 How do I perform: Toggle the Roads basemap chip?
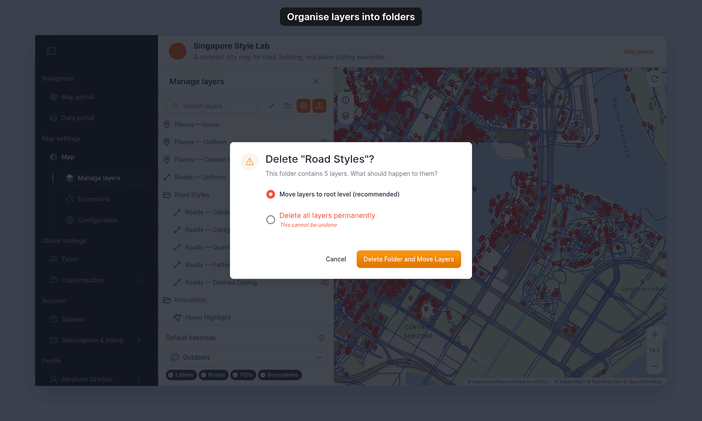(214, 375)
